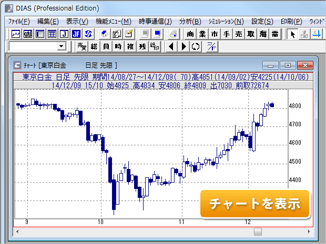326x244 pixels.
Task: Open the ファイル(F) menu
Action: click(19, 22)
